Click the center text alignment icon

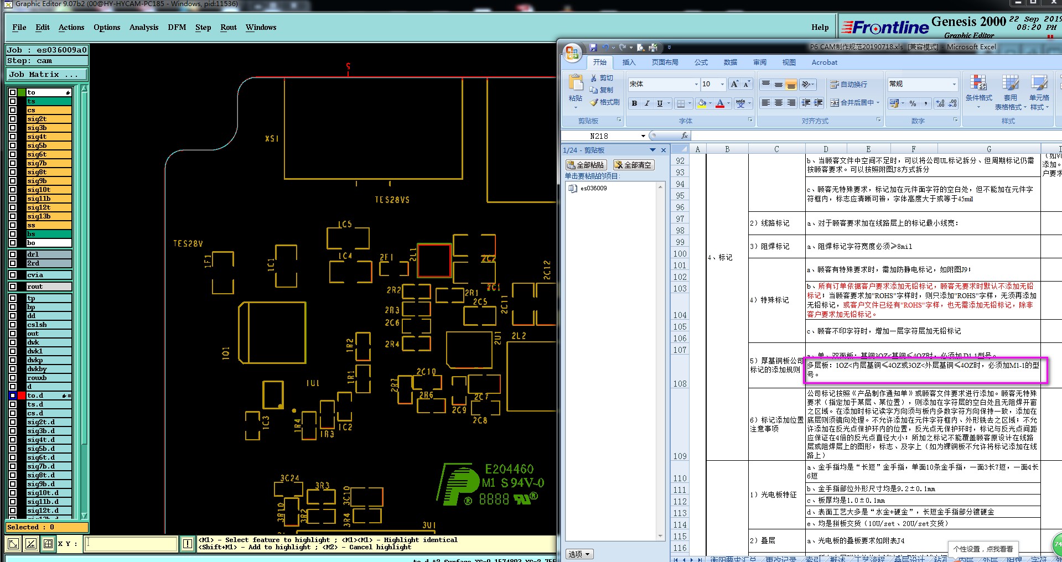point(779,103)
